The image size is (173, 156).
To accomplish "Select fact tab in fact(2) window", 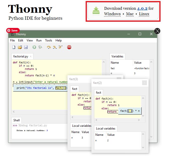I will pos(98,93).
